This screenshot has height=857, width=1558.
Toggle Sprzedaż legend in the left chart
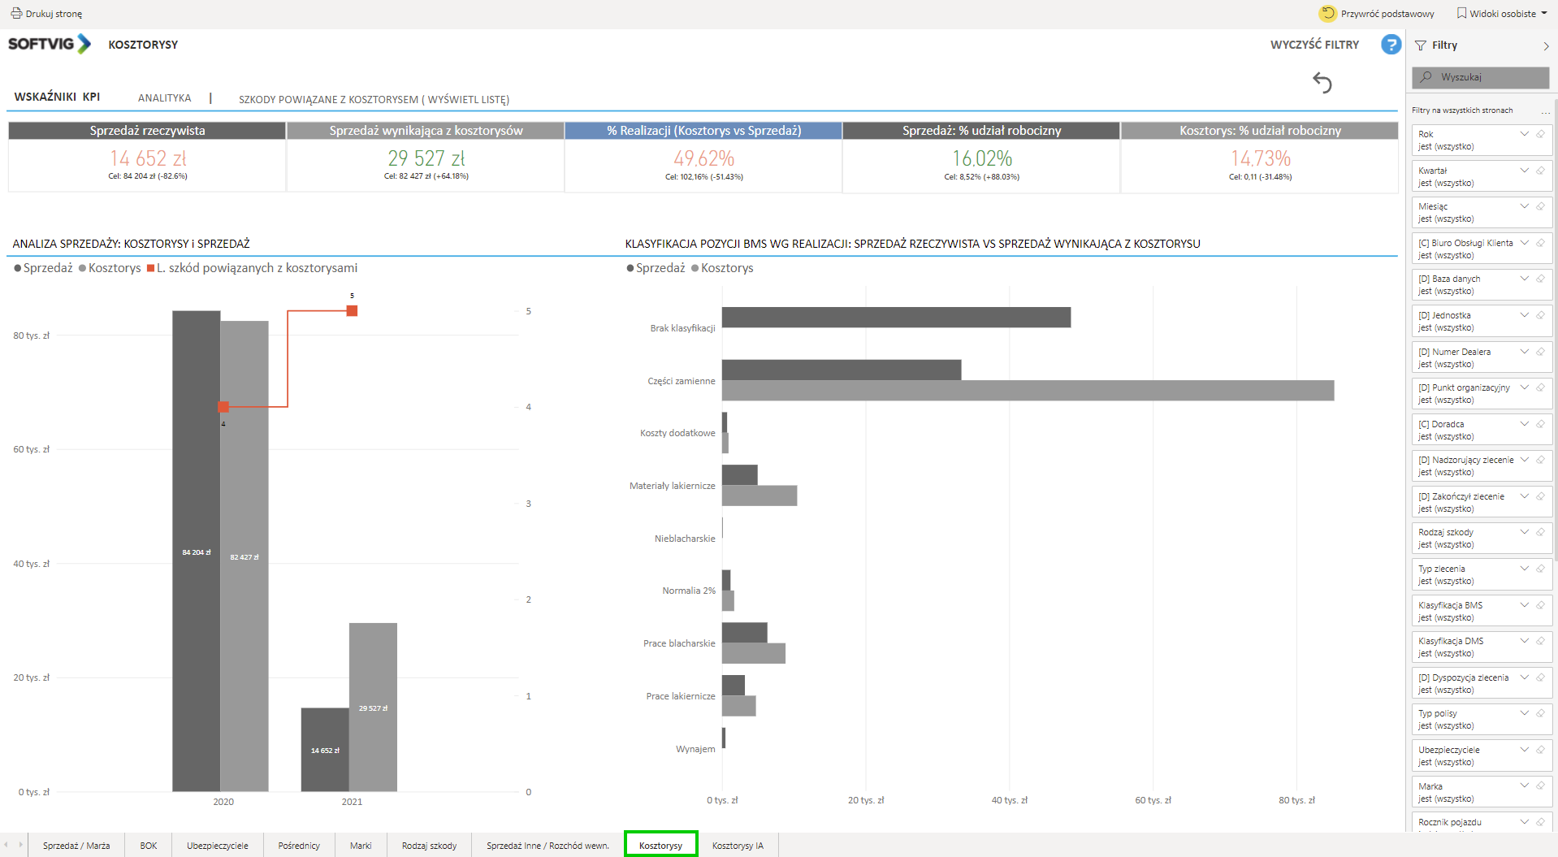(43, 268)
